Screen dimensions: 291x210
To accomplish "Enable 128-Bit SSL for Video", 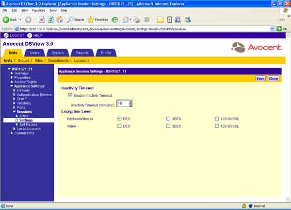I will pyautogui.click(x=216, y=126).
